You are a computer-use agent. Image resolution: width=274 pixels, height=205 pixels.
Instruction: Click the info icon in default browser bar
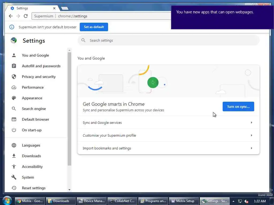click(12, 27)
